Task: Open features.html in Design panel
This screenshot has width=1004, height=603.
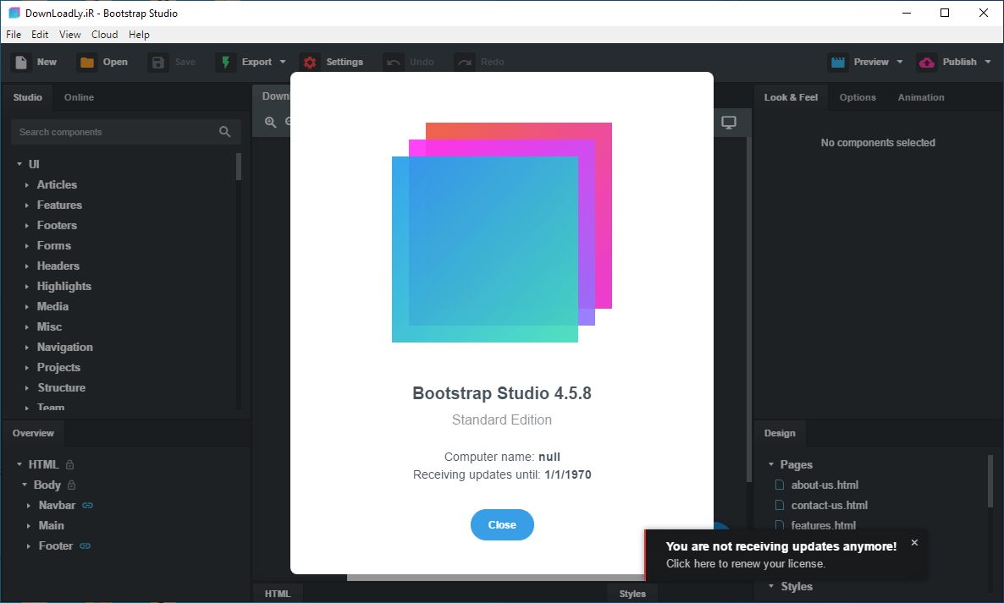Action: 824,526
